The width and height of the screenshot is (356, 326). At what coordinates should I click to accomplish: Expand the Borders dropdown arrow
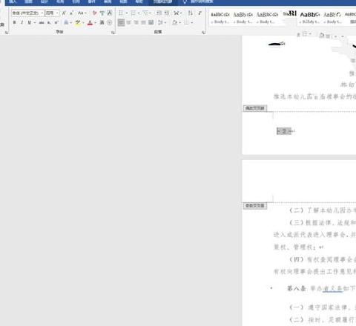point(192,23)
